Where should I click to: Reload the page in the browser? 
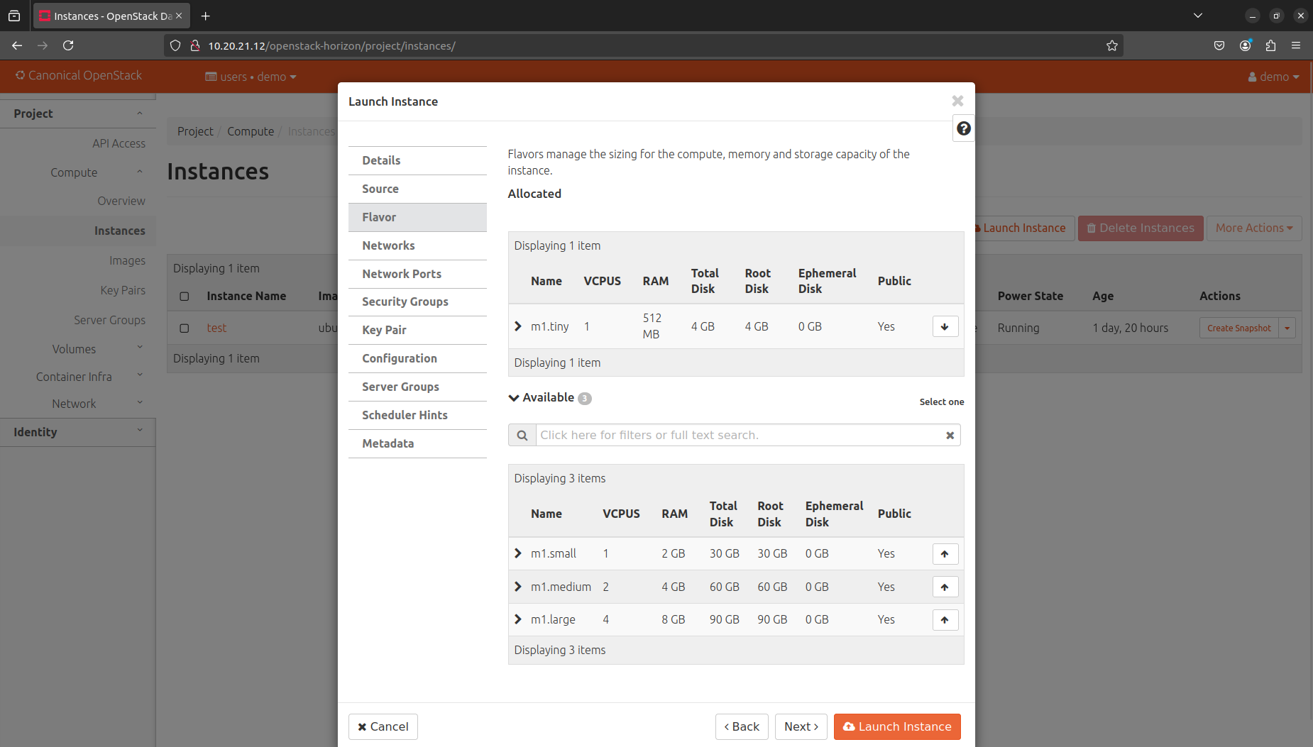[x=68, y=45]
